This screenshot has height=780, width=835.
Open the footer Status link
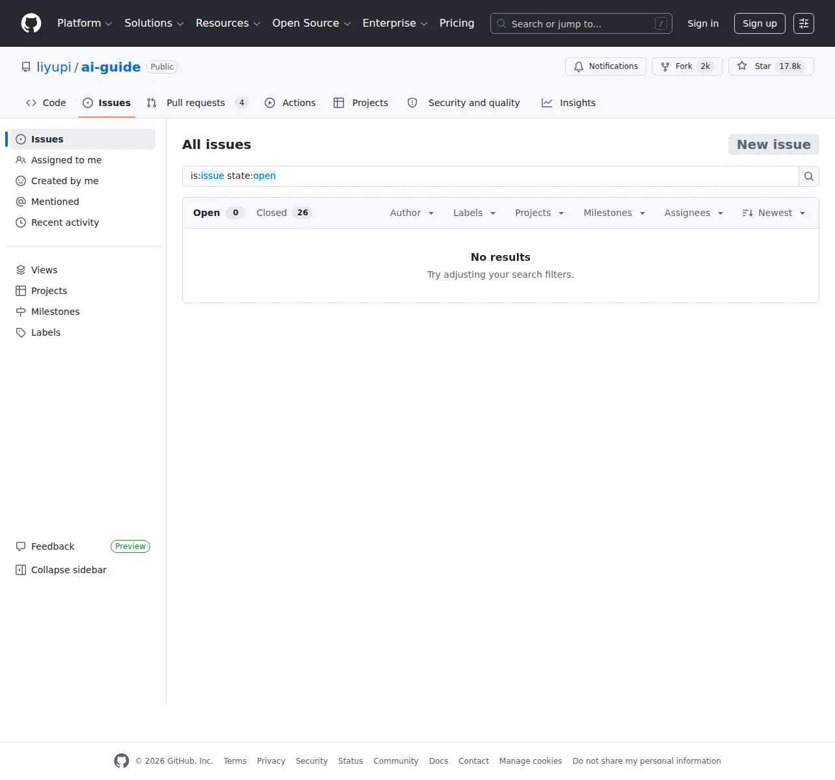click(351, 760)
